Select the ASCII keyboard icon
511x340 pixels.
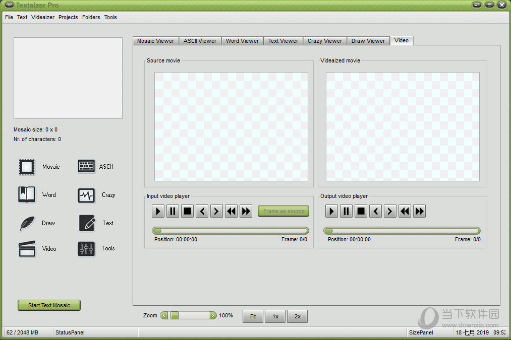(x=86, y=166)
